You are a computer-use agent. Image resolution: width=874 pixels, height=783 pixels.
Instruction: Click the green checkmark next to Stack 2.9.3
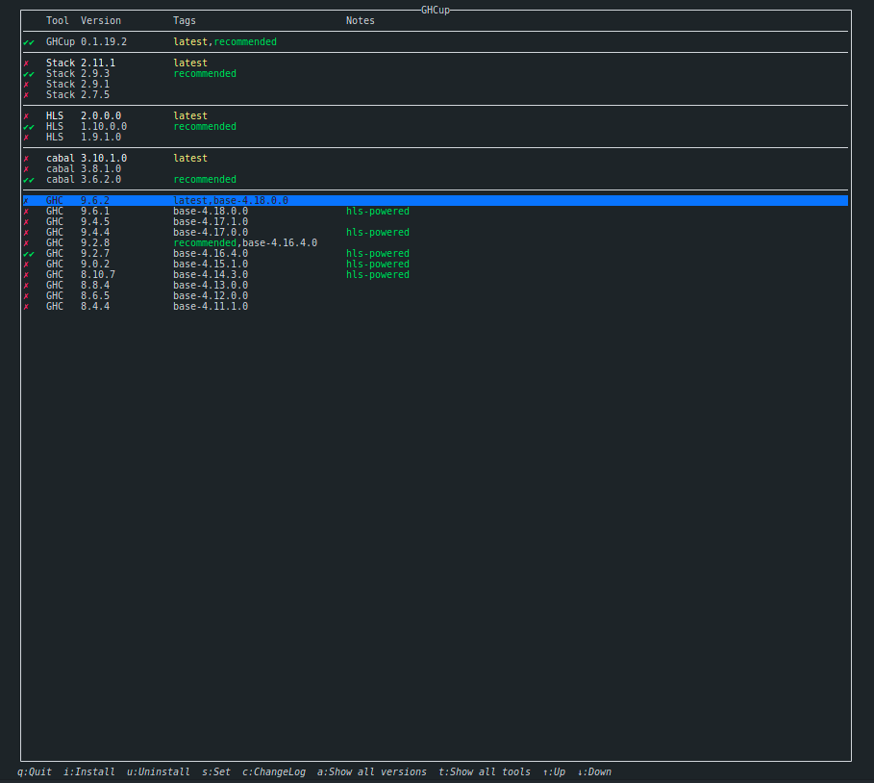pos(28,73)
